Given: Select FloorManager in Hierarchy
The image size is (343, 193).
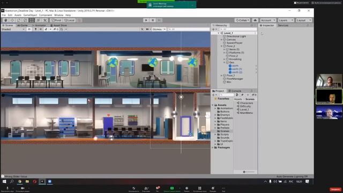Looking at the screenshot, I should click(x=235, y=79).
